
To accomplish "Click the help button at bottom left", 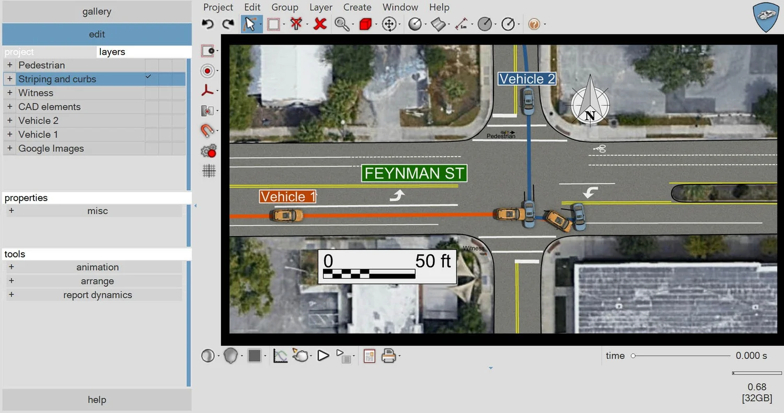I will pos(97,399).
